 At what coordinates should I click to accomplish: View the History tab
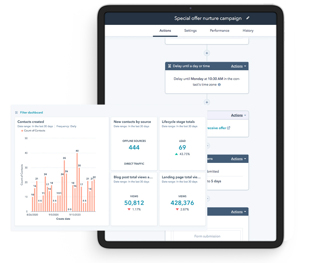click(x=248, y=31)
